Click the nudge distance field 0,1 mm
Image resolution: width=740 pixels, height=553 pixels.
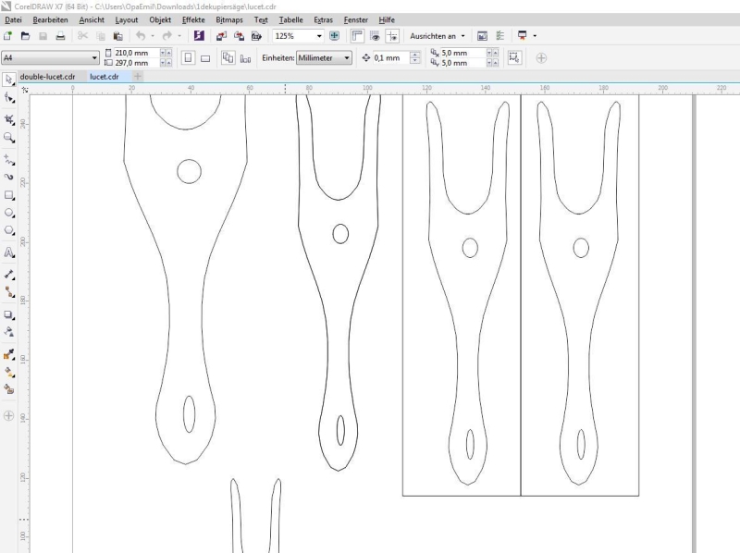click(390, 58)
